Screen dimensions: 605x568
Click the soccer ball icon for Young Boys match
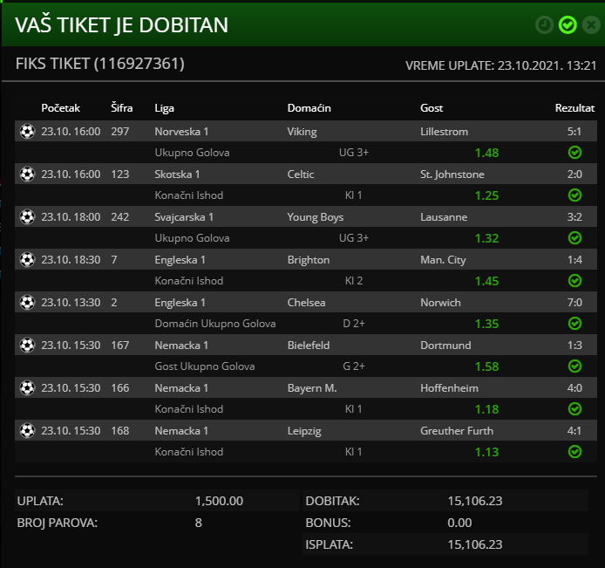coord(27,217)
